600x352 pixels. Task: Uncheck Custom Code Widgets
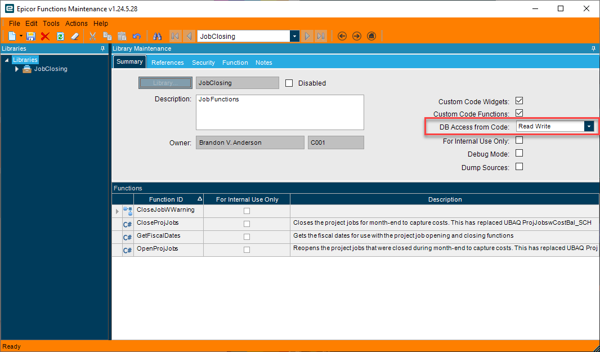tap(520, 101)
